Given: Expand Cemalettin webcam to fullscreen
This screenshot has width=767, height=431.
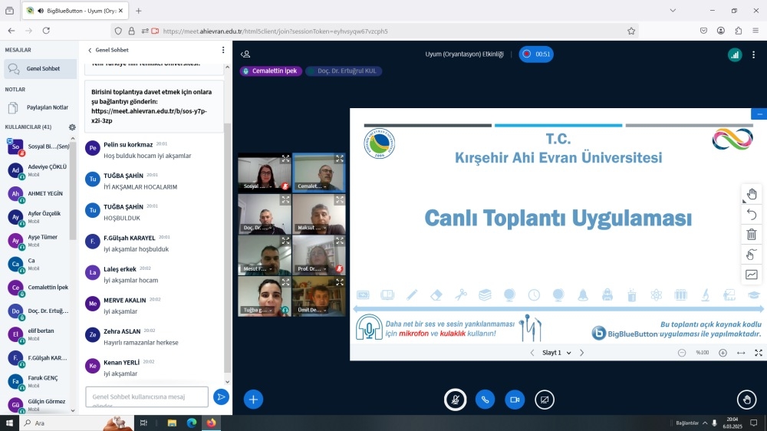Looking at the screenshot, I should point(340,159).
